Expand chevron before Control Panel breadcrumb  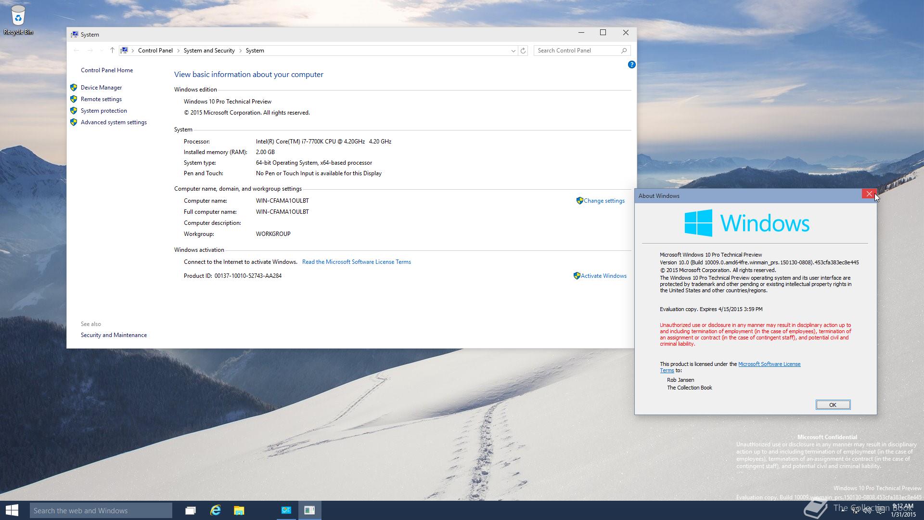(133, 51)
